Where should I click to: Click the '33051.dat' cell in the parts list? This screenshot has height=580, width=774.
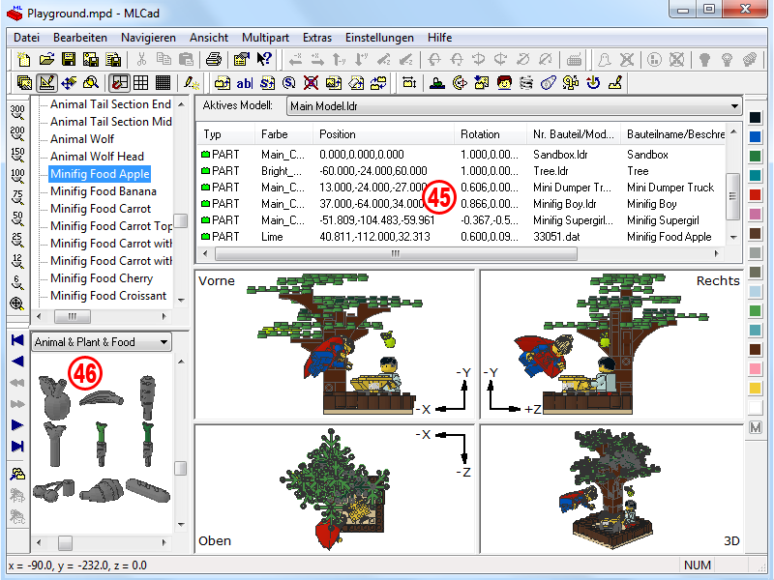[x=556, y=237]
